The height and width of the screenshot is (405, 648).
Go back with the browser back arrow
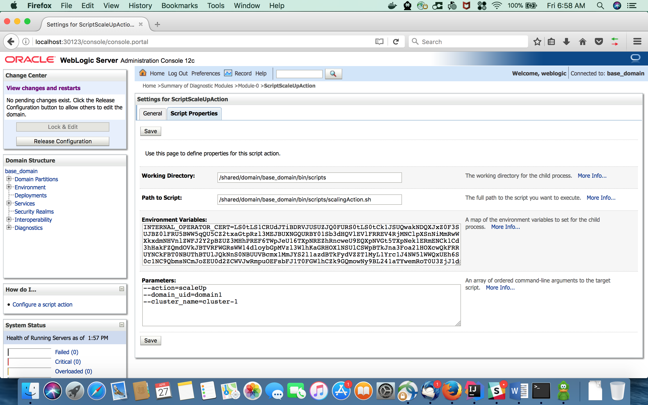pyautogui.click(x=11, y=42)
